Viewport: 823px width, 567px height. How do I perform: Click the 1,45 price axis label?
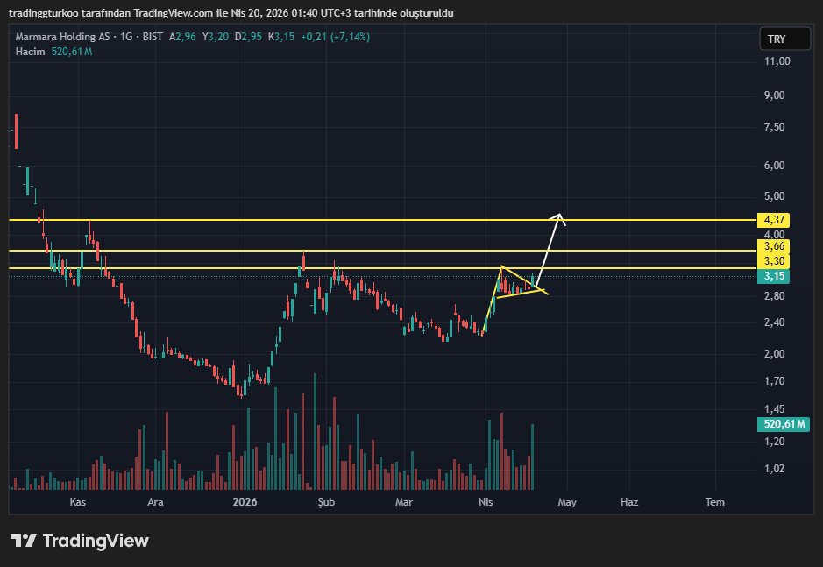click(x=774, y=409)
